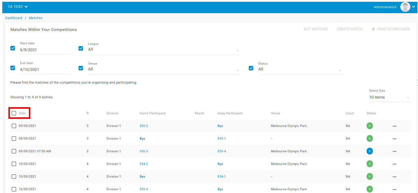Select the checkbox for the 09/09/2021 07:00 AM match

[x=14, y=151]
